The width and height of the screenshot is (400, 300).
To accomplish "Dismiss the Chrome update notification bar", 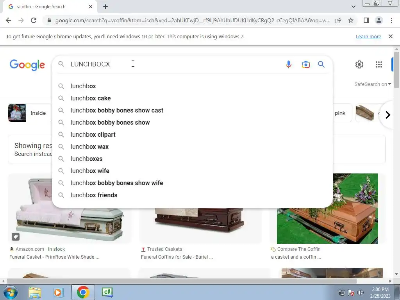I will coord(390,36).
